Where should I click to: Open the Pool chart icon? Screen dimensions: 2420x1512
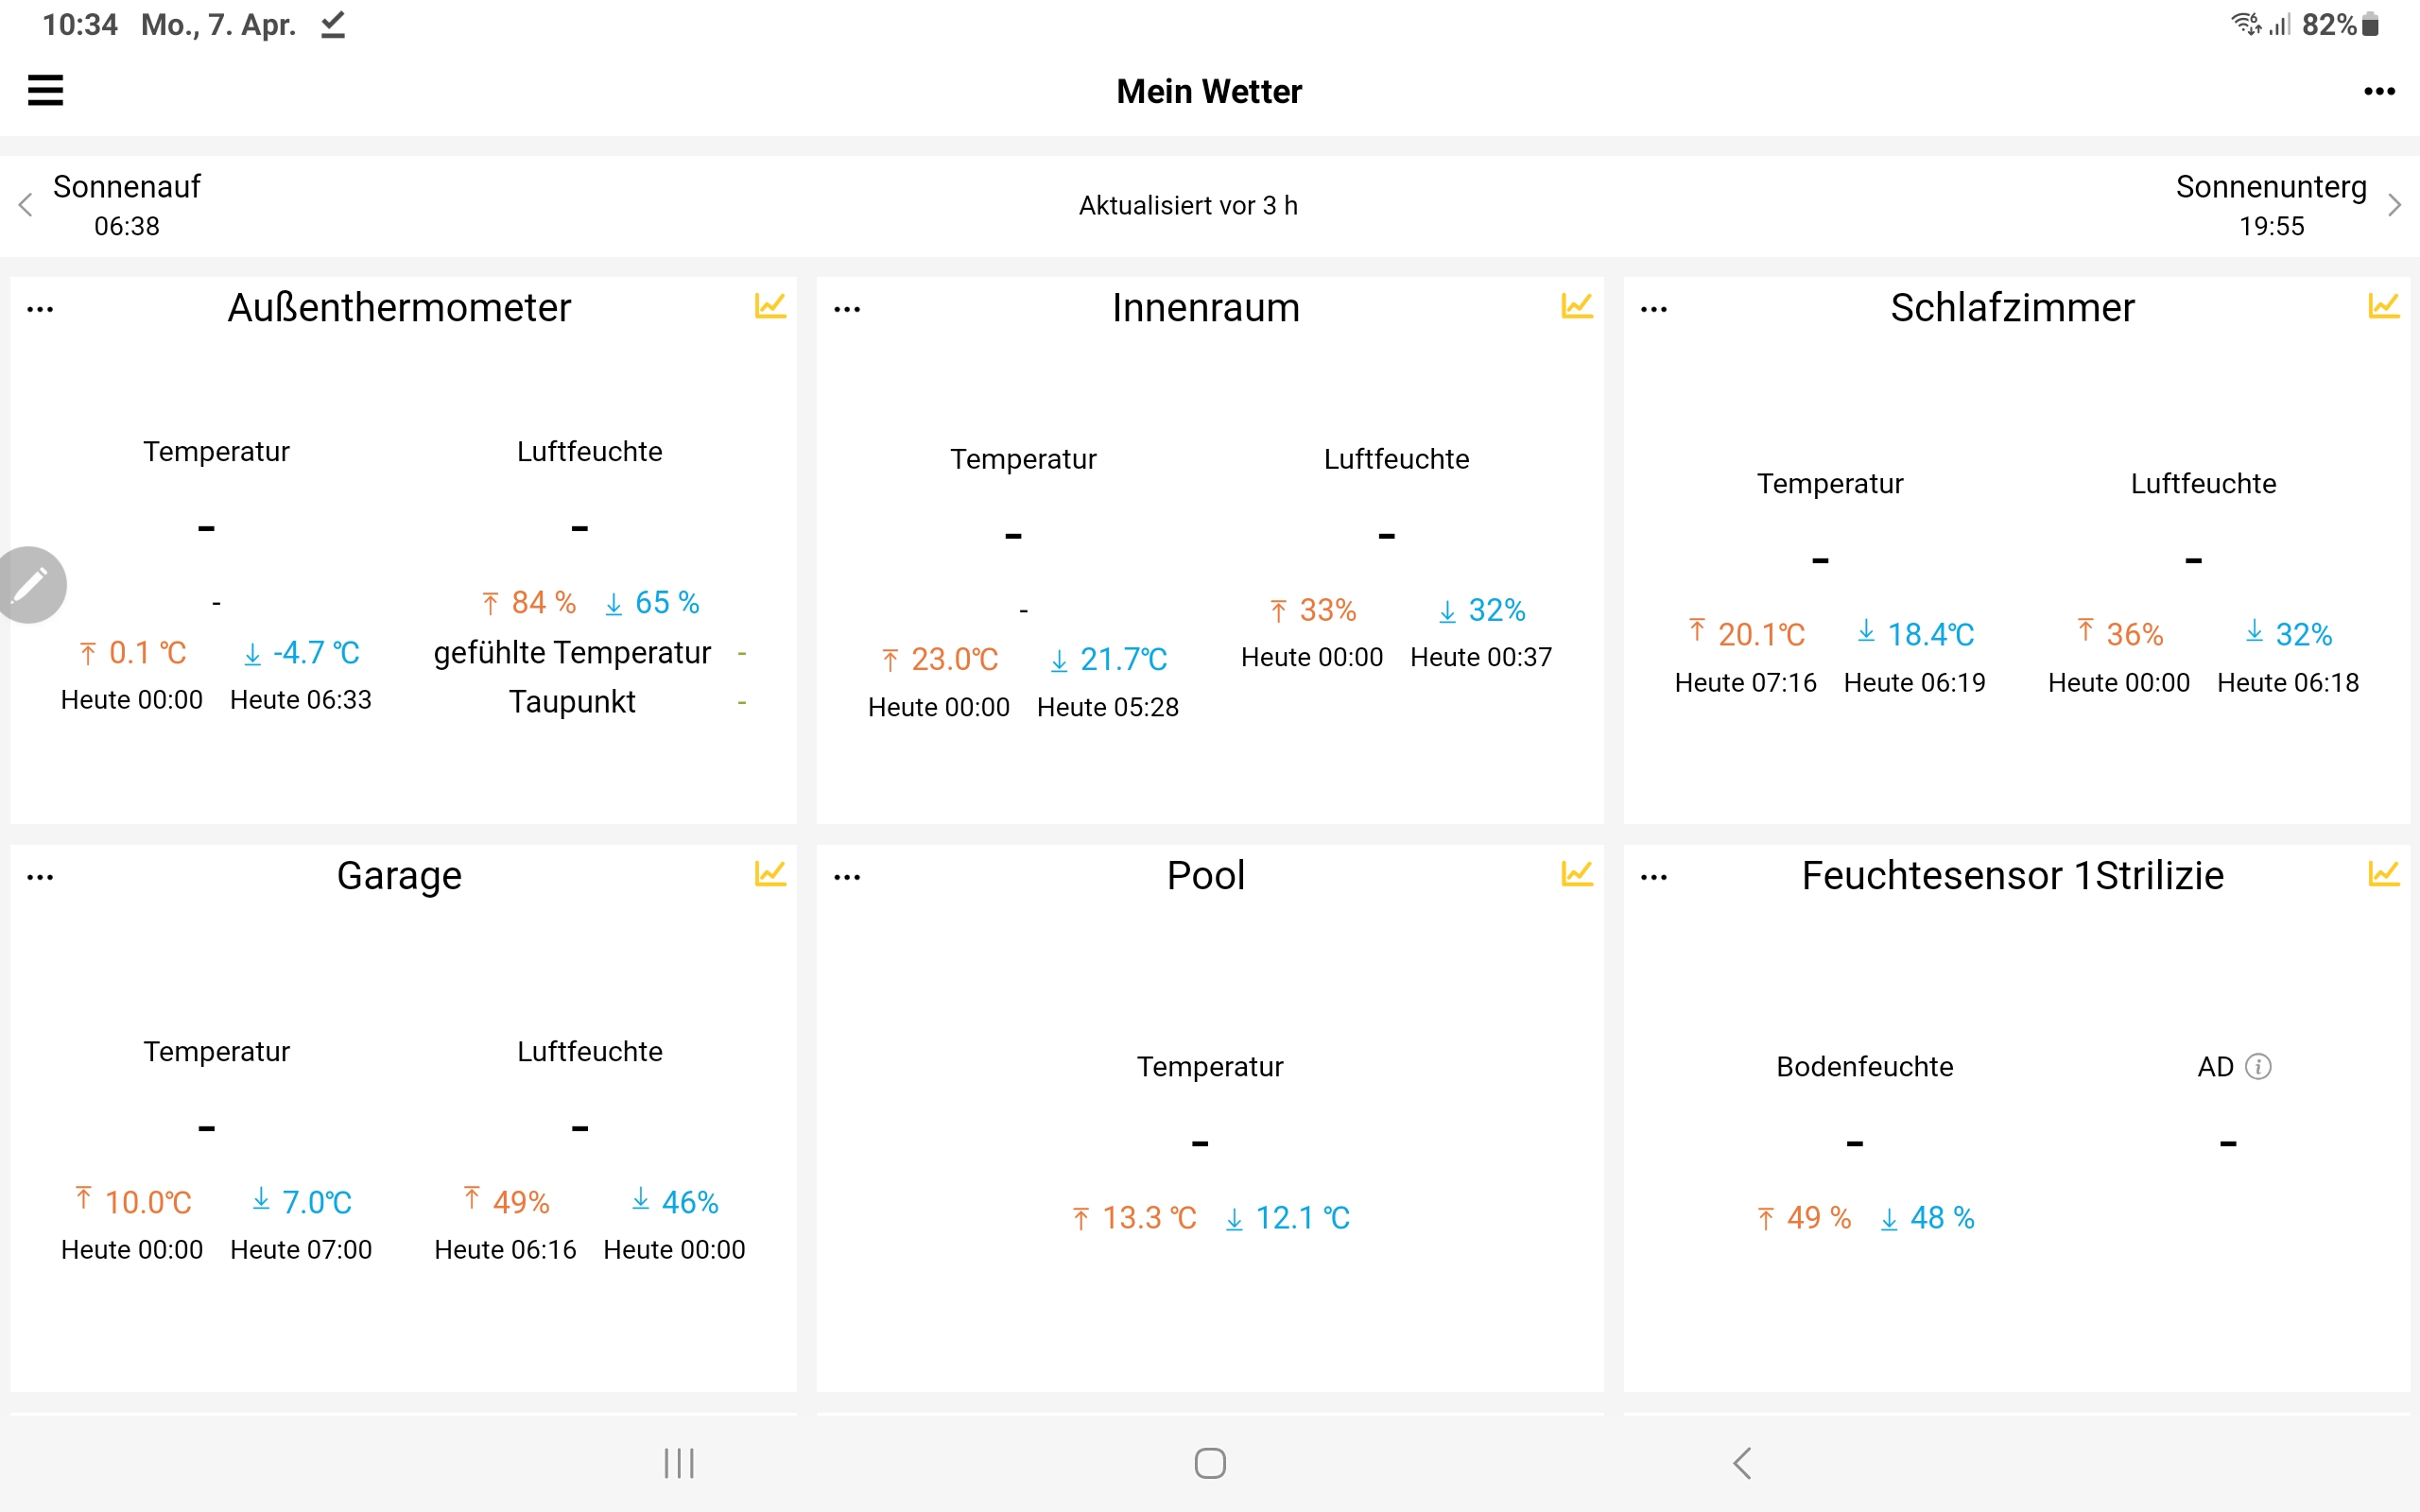pos(1577,874)
